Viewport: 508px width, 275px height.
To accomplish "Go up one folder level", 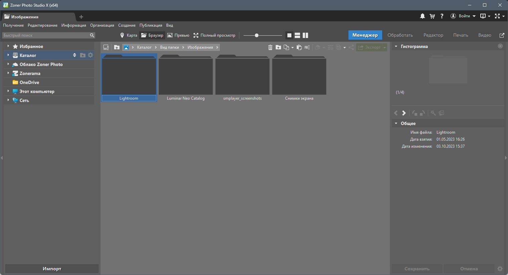I will pos(116,47).
